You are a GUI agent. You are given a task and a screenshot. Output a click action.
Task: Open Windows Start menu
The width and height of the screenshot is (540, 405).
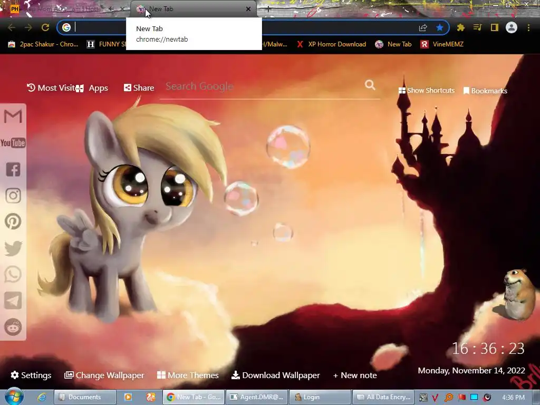(x=14, y=397)
